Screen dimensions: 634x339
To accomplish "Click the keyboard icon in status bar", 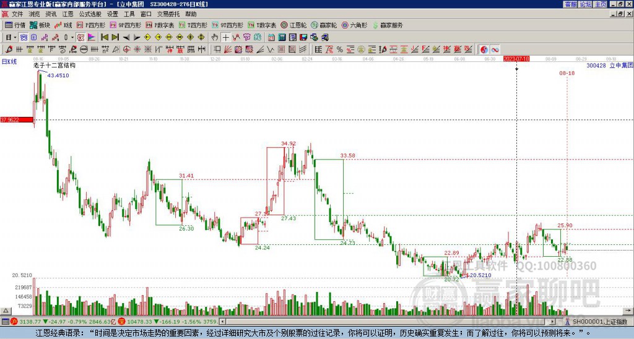I will click(x=5, y=322).
